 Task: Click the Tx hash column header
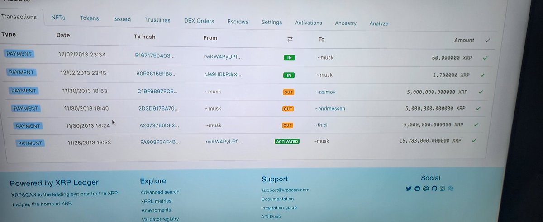point(144,37)
